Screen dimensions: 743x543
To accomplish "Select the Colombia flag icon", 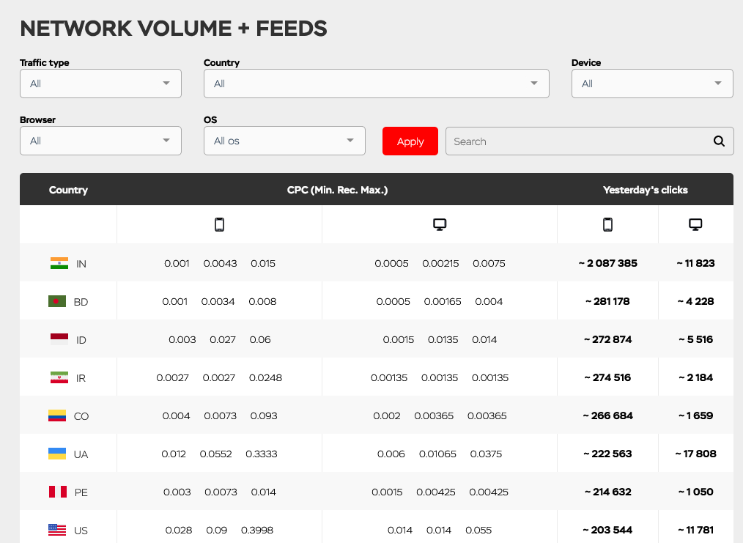I will [57, 415].
